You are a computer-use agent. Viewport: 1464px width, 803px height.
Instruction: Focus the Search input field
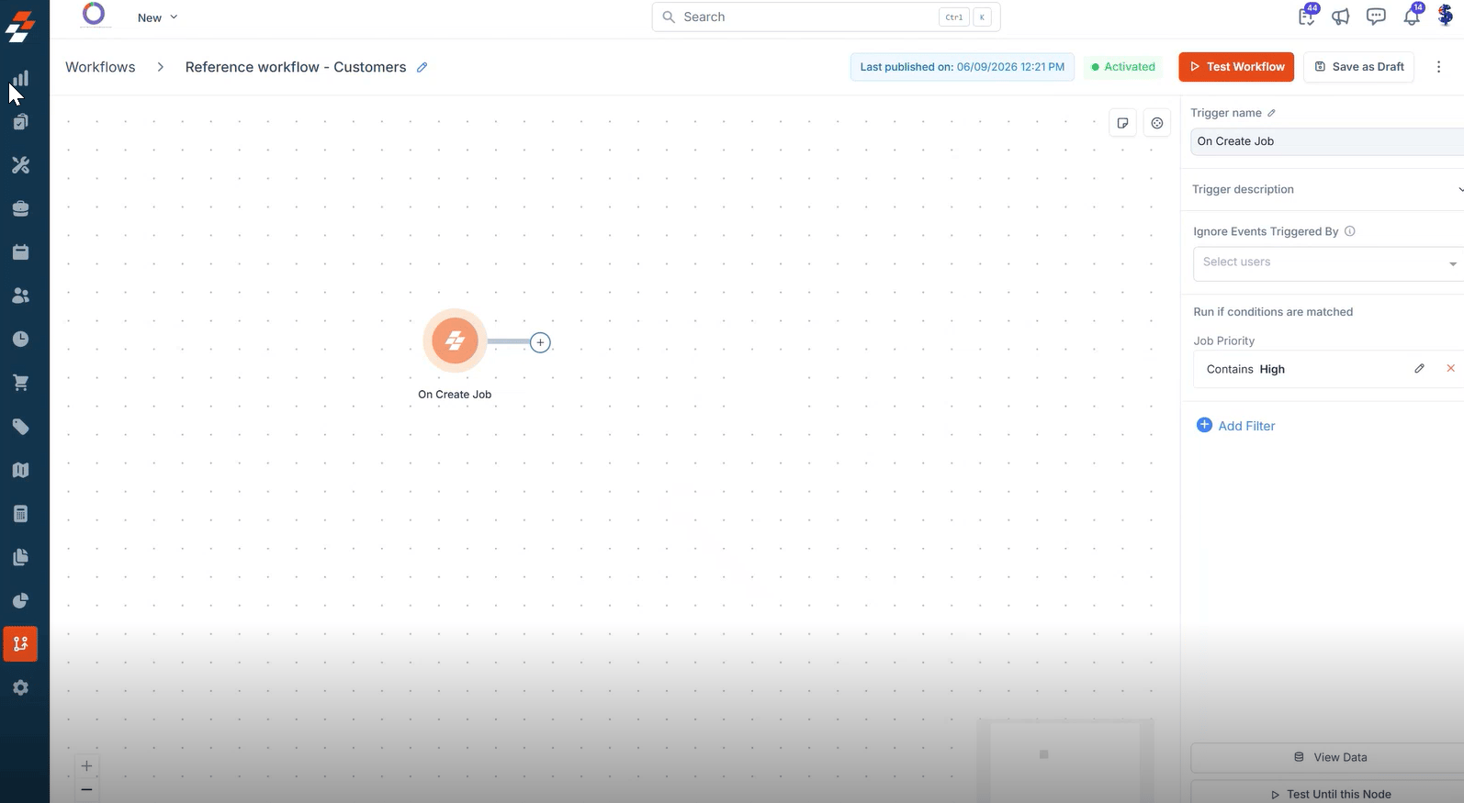(x=826, y=17)
